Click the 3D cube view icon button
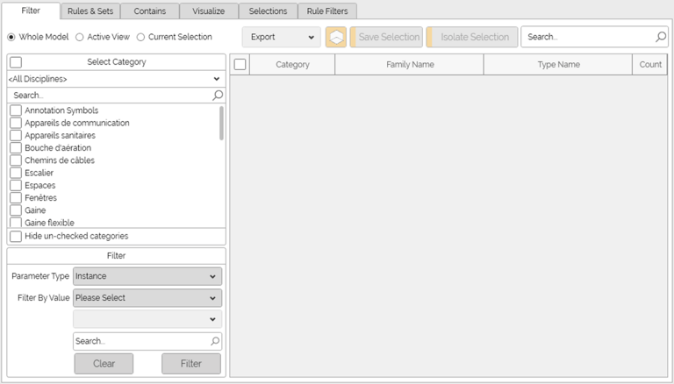Screen dimensions: 674x384 (x=336, y=37)
